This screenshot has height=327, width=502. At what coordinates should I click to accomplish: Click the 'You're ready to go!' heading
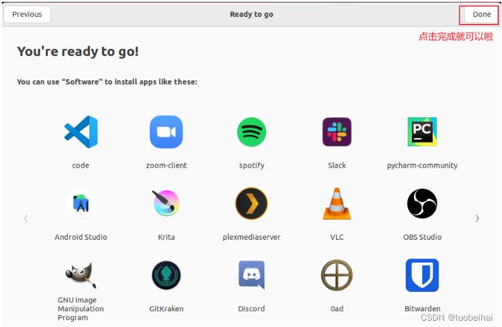[78, 51]
